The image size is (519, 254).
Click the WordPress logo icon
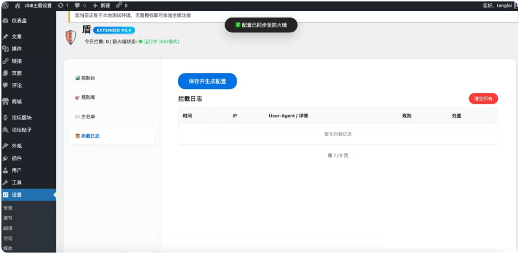coord(5,5)
